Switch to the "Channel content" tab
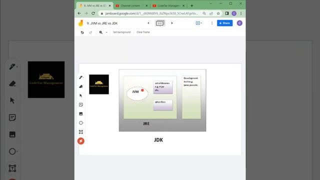The width and height of the screenshot is (320, 180). 130,5
